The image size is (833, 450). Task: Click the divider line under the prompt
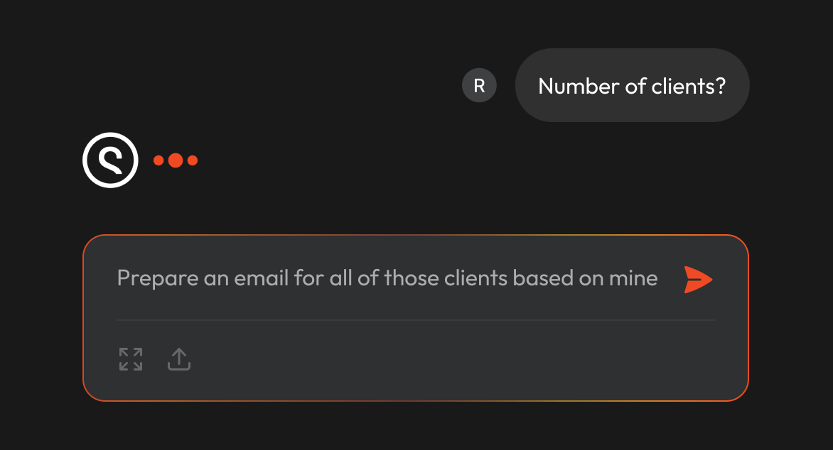(416, 320)
